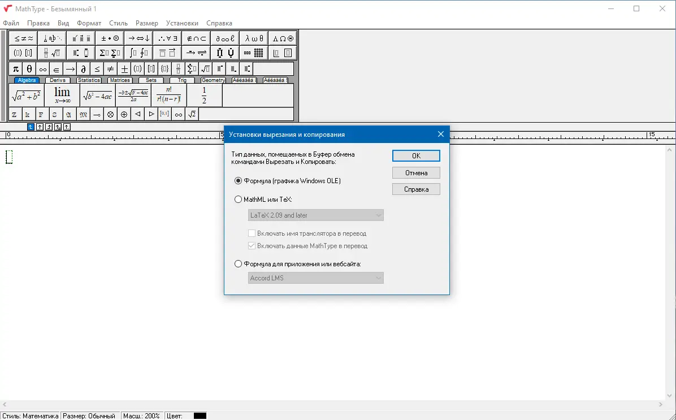Open the fence templates palette (parentheses, brackets)
The width and height of the screenshot is (676, 420).
click(x=23, y=53)
